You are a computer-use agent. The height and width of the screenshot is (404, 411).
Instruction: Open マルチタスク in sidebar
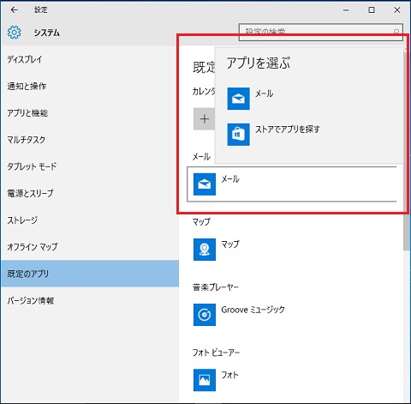(x=90, y=140)
